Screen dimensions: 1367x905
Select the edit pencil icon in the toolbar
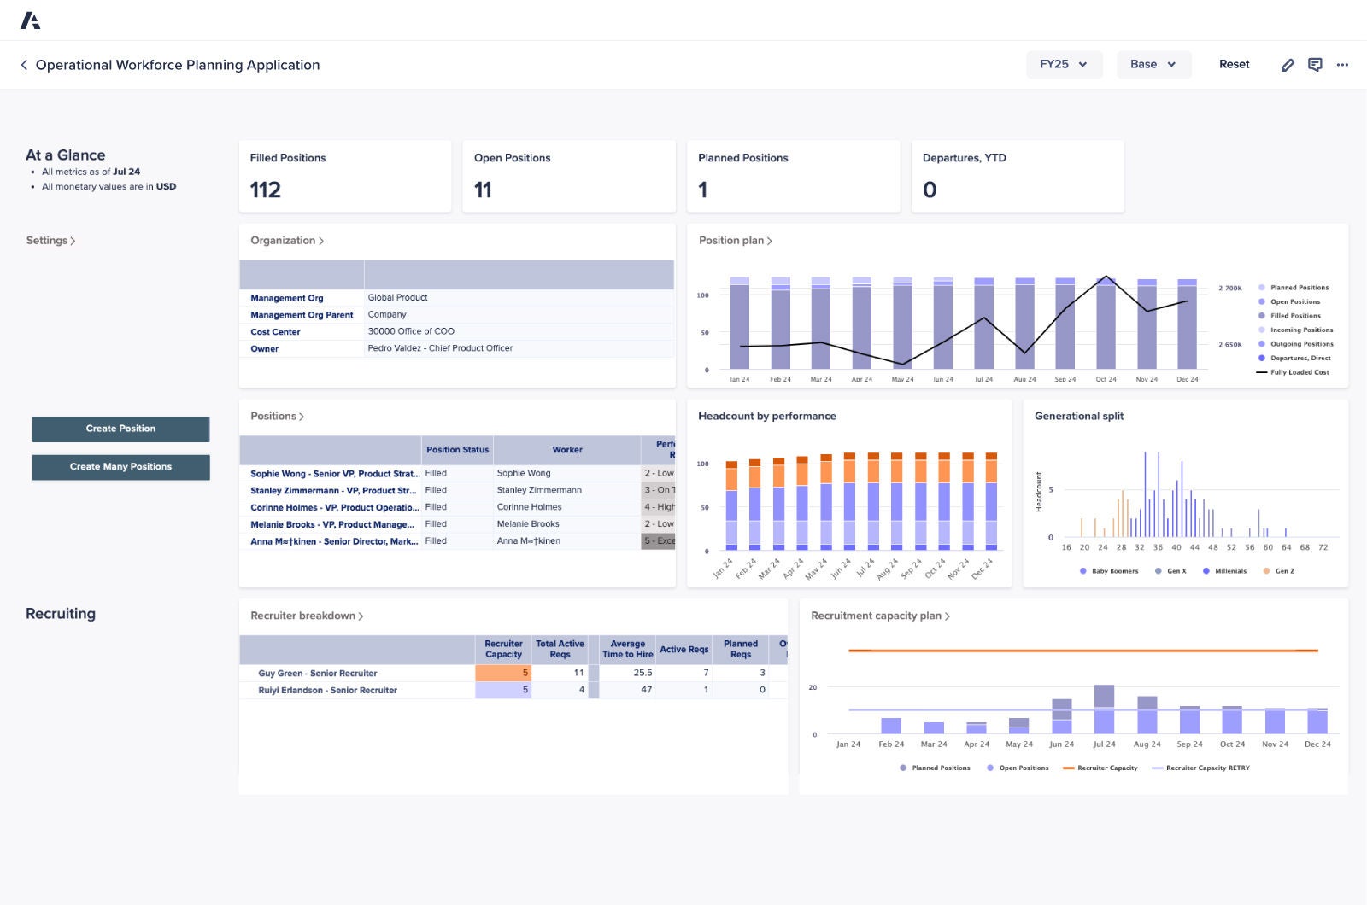coord(1288,64)
